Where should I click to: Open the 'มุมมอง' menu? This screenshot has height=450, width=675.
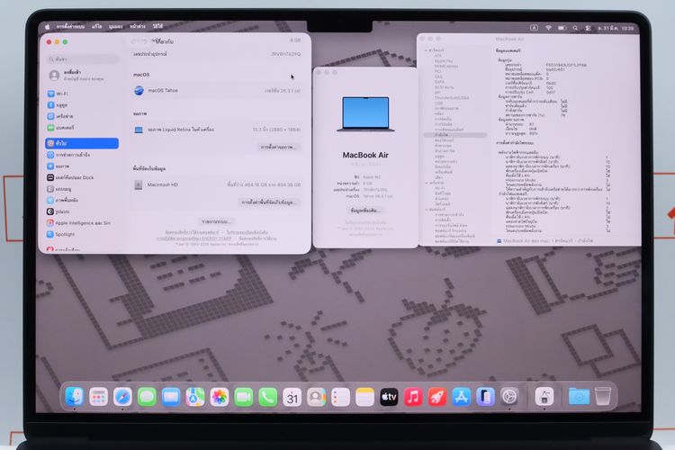[115, 27]
